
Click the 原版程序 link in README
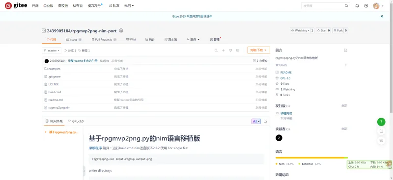[x=95, y=148]
